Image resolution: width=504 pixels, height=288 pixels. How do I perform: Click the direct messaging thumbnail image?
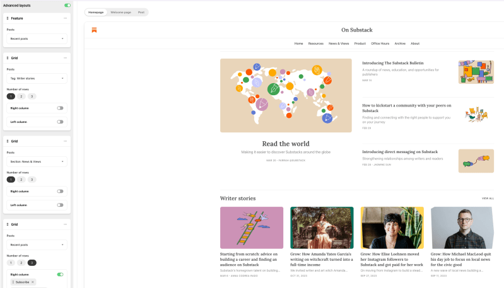click(x=476, y=161)
